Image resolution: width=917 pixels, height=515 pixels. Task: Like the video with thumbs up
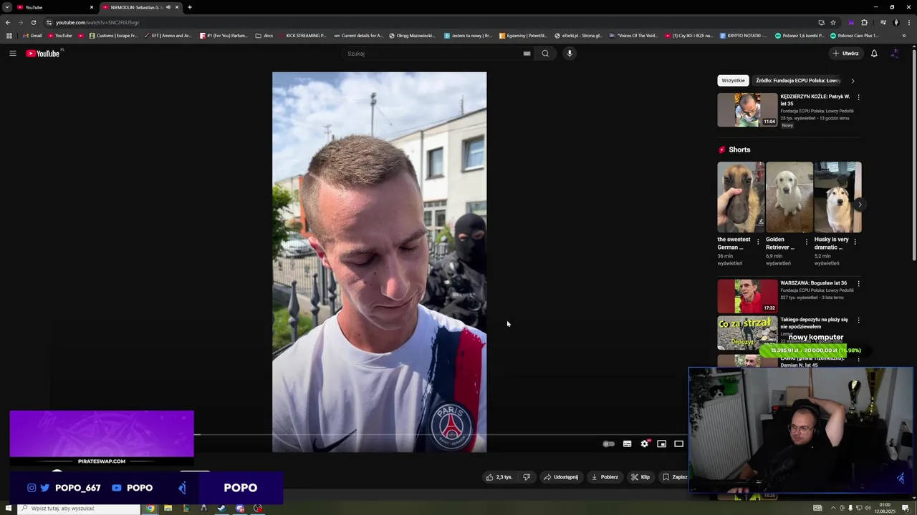click(x=499, y=477)
